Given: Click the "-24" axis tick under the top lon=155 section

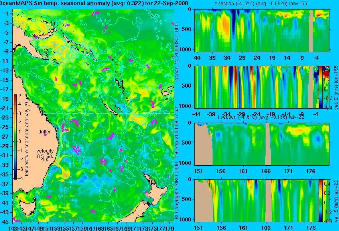Looking at the screenshot, I should [x=256, y=58].
